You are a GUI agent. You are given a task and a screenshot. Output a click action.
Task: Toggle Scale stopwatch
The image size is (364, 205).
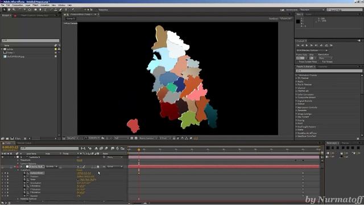pos(24,180)
